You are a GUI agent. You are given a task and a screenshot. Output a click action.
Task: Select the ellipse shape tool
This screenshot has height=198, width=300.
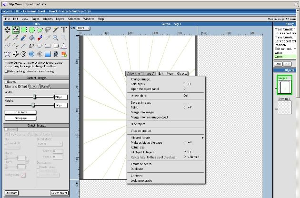click(40, 46)
